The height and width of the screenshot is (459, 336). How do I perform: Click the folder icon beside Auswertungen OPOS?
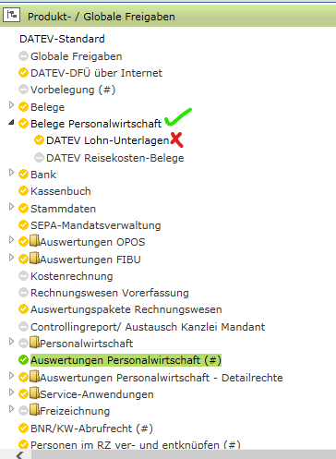click(34, 241)
